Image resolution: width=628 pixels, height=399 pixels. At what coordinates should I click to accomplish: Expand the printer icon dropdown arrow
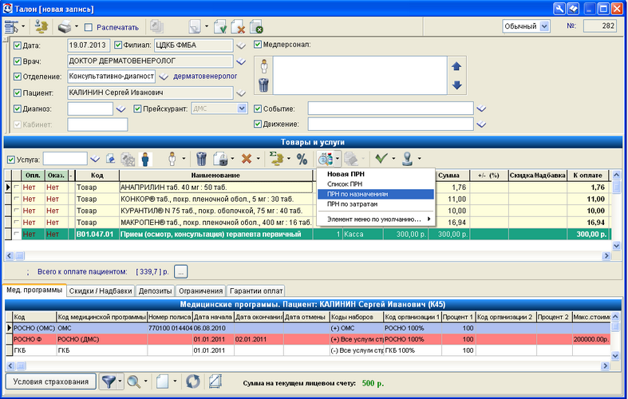(x=76, y=27)
